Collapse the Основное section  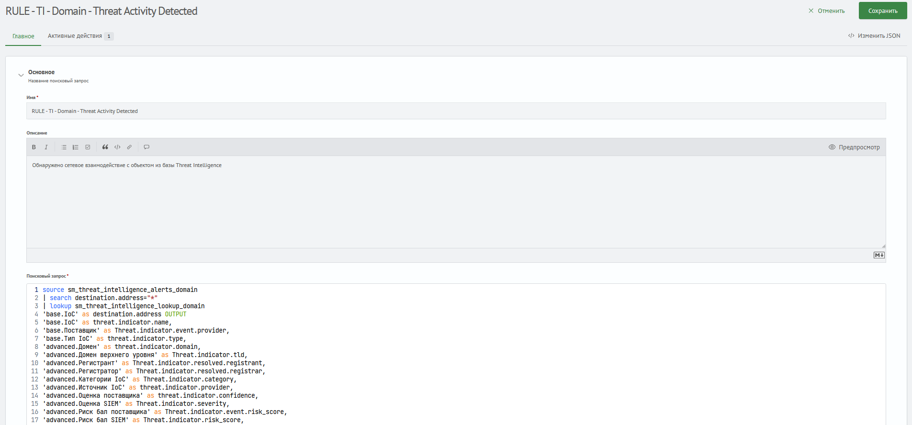coord(21,75)
